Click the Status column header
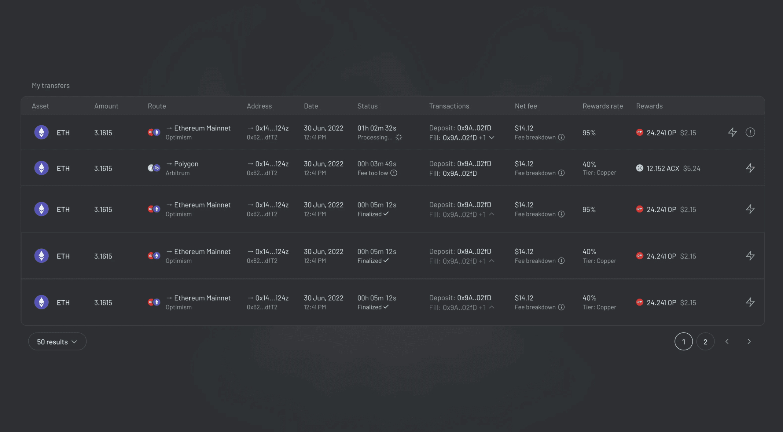 tap(367, 106)
